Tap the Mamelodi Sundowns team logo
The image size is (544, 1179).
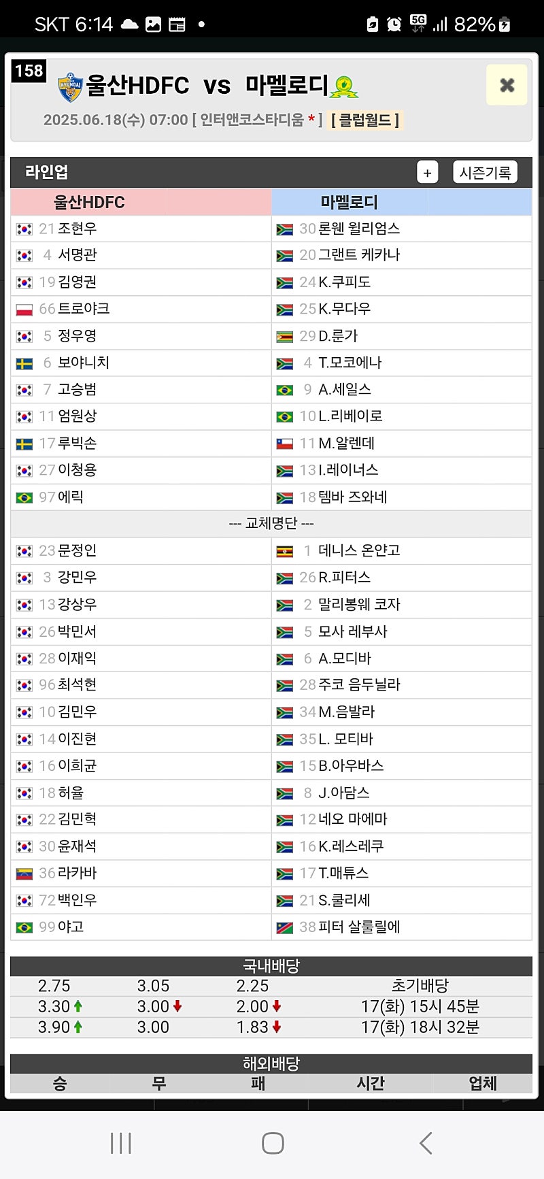point(344,86)
